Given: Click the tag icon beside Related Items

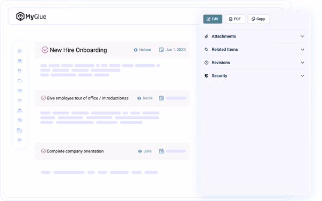Looking at the screenshot, I should (207, 50).
